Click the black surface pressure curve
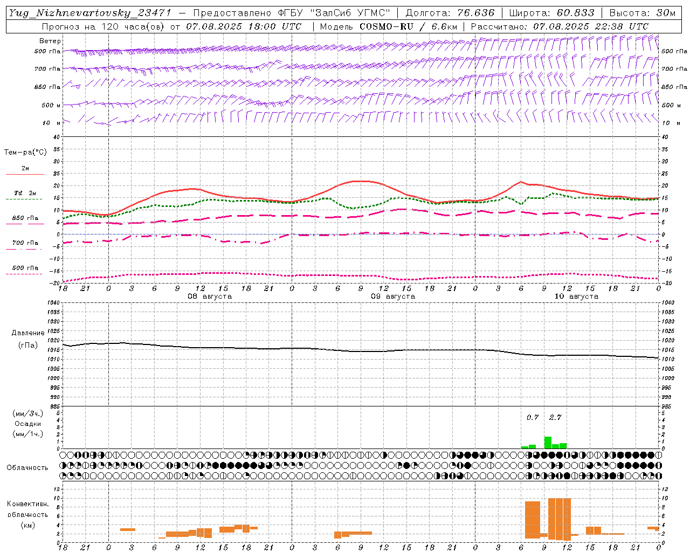This screenshot has width=690, height=552. click(x=361, y=351)
